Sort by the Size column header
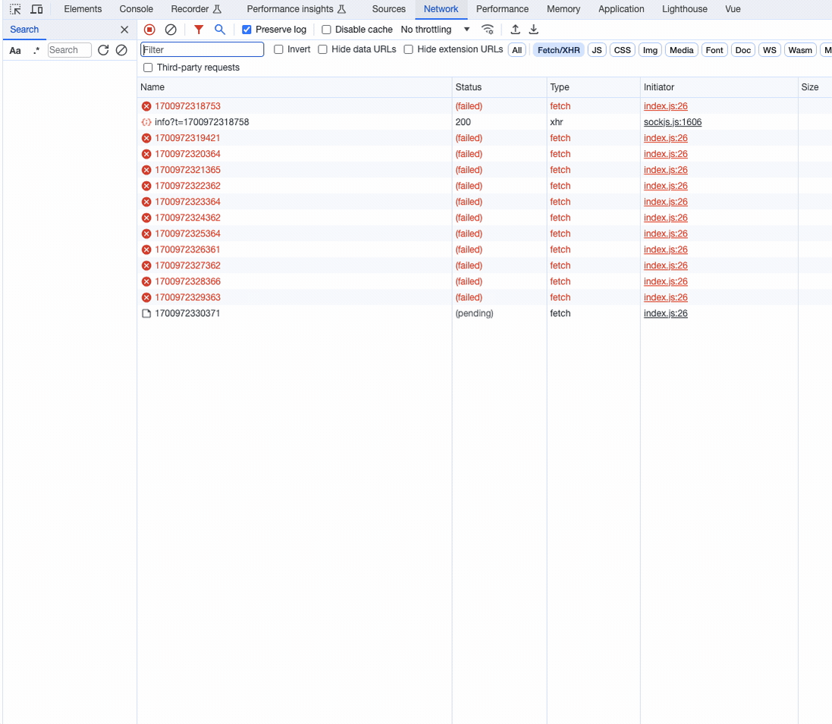 (x=815, y=87)
